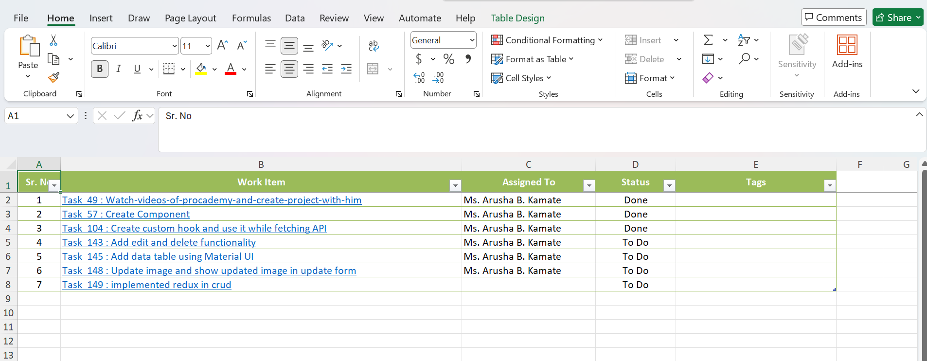This screenshot has height=361, width=927.
Task: Click Increase Decimal icon
Action: pyautogui.click(x=419, y=78)
